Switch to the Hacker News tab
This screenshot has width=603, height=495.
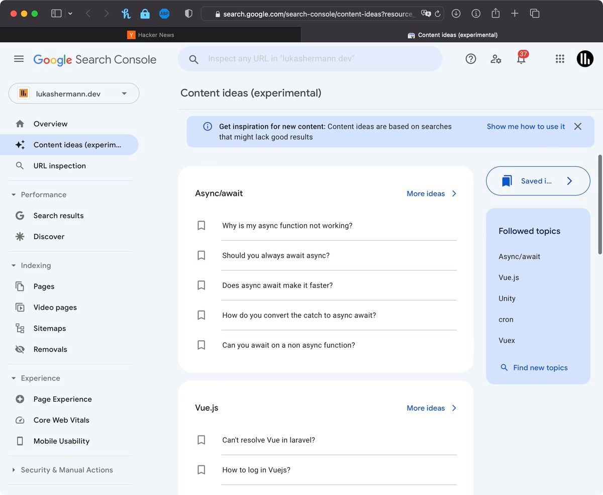[151, 35]
